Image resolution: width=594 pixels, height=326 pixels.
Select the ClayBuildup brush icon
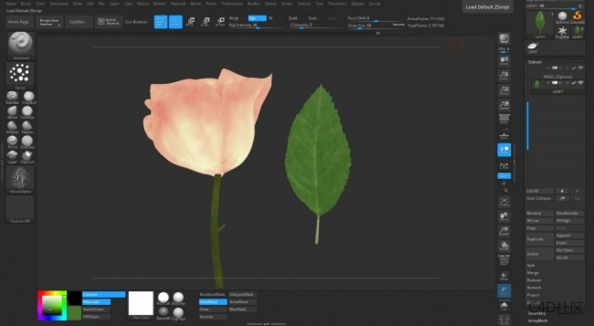[29, 96]
